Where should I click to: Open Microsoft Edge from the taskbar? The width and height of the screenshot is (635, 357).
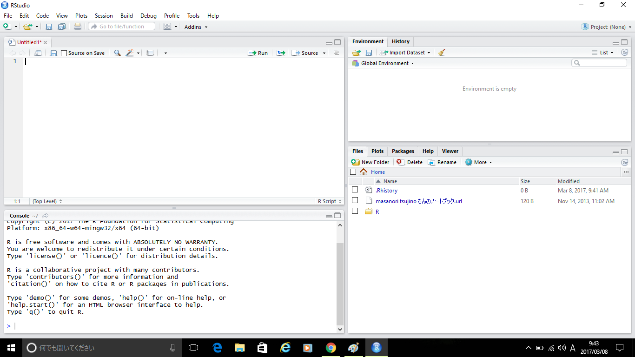point(217,348)
